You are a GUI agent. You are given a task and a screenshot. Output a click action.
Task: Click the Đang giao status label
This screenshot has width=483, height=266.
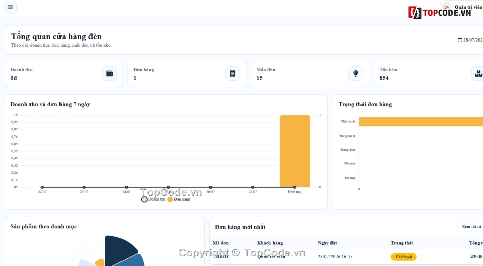click(x=348, y=150)
